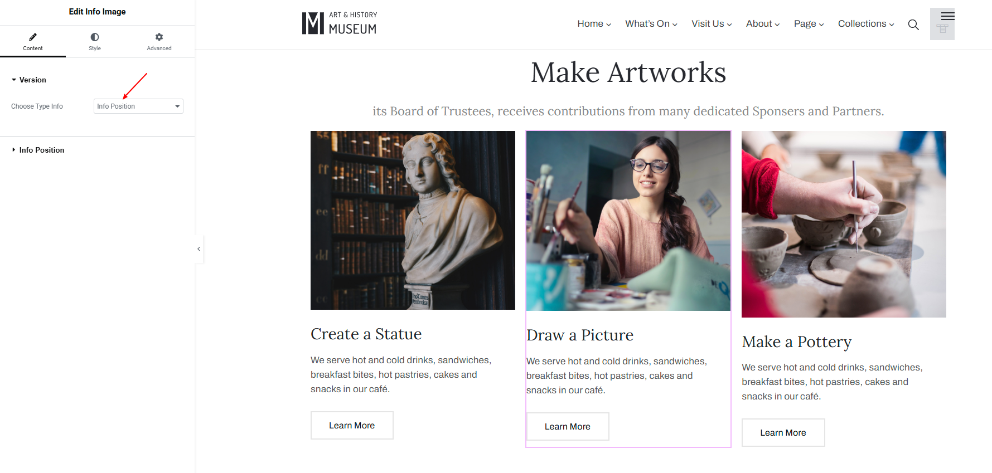The image size is (992, 473).
Task: Click Learn More under Make a Pottery
Action: click(783, 433)
